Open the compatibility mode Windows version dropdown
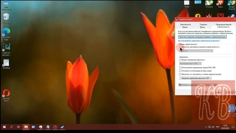Screen dimensions: 236x133 (196, 51)
